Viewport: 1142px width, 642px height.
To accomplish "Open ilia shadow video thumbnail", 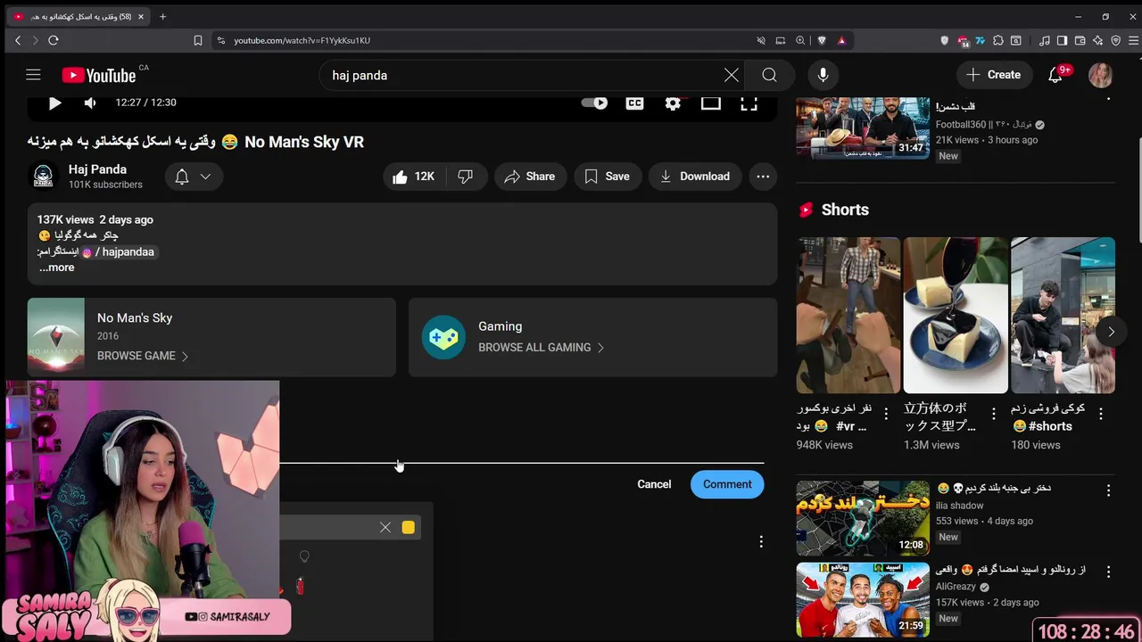I will point(863,518).
